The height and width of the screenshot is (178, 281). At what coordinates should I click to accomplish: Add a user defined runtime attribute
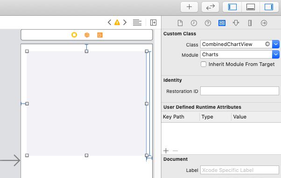tap(166, 151)
